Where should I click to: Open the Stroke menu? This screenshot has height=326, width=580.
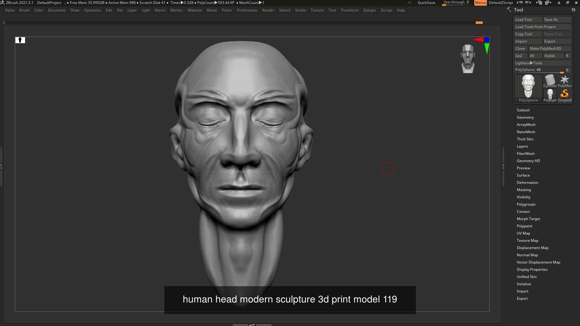click(x=300, y=10)
